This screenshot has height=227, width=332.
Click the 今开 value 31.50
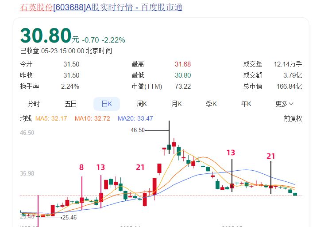[x=71, y=64]
